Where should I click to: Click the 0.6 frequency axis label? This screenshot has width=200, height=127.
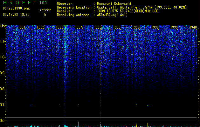pos(3,121)
